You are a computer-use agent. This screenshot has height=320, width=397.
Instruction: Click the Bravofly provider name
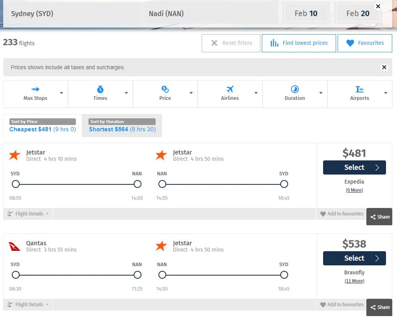[354, 273]
